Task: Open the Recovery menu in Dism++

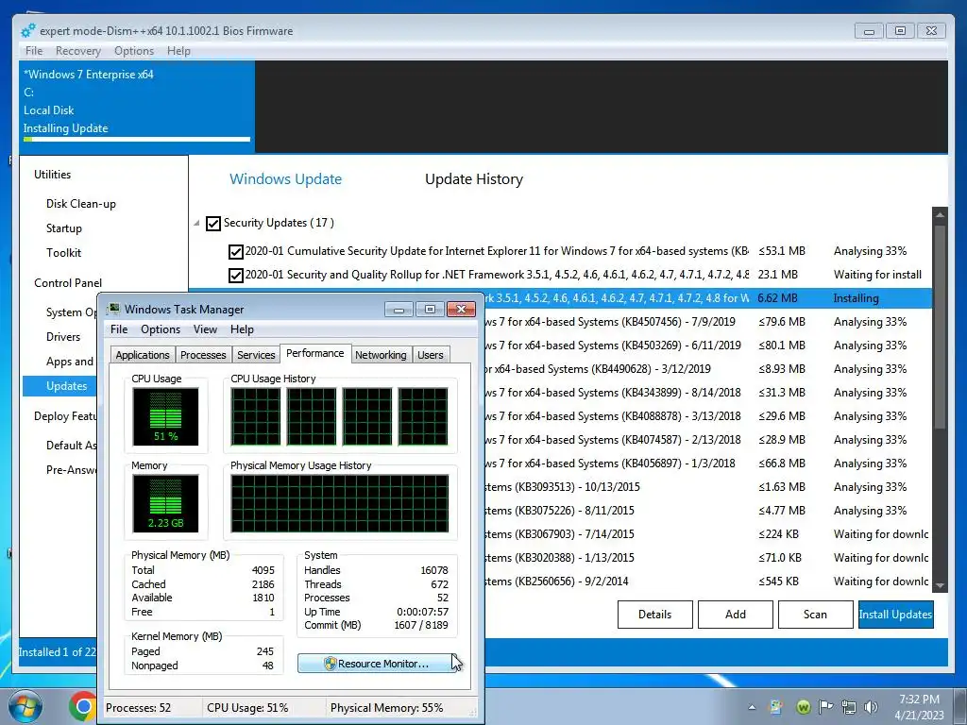Action: pos(77,51)
